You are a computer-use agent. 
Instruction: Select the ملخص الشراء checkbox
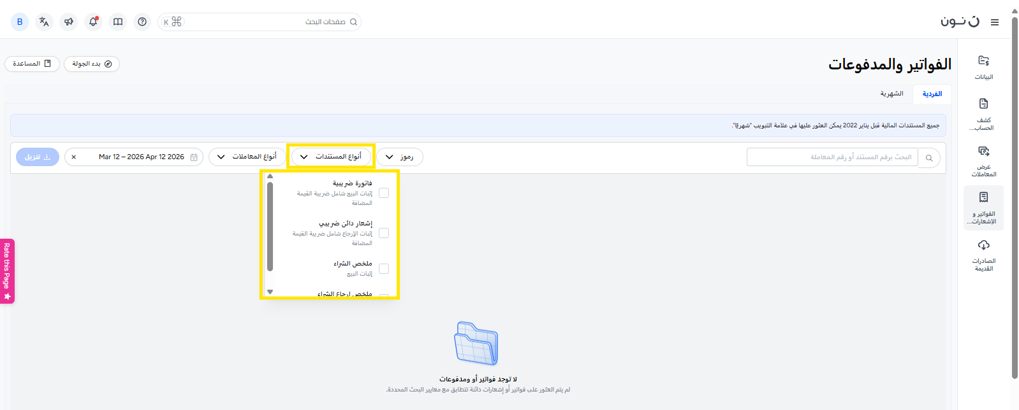click(x=384, y=269)
